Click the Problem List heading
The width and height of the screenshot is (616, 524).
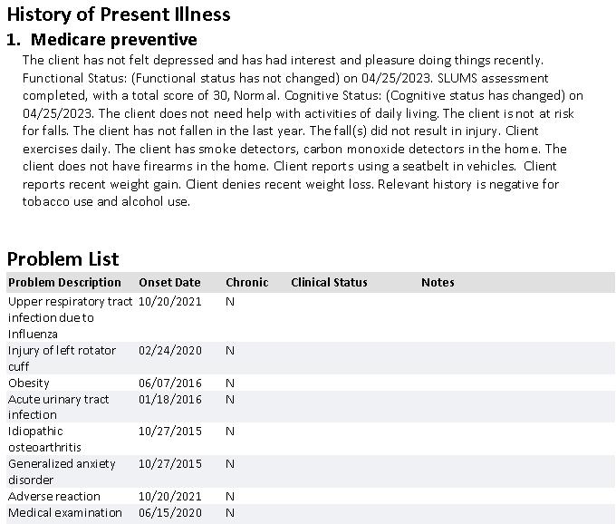[x=63, y=258]
